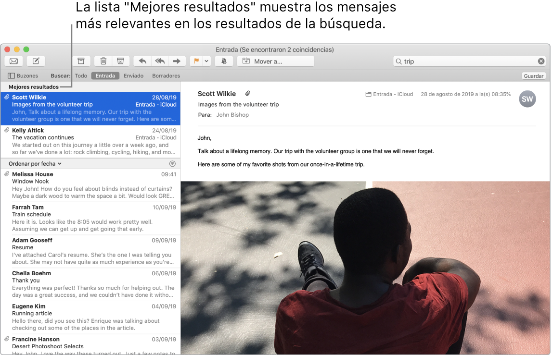View the attachment paperclip on Scott Wilkie's email
The image size is (553, 355).
pyautogui.click(x=248, y=93)
